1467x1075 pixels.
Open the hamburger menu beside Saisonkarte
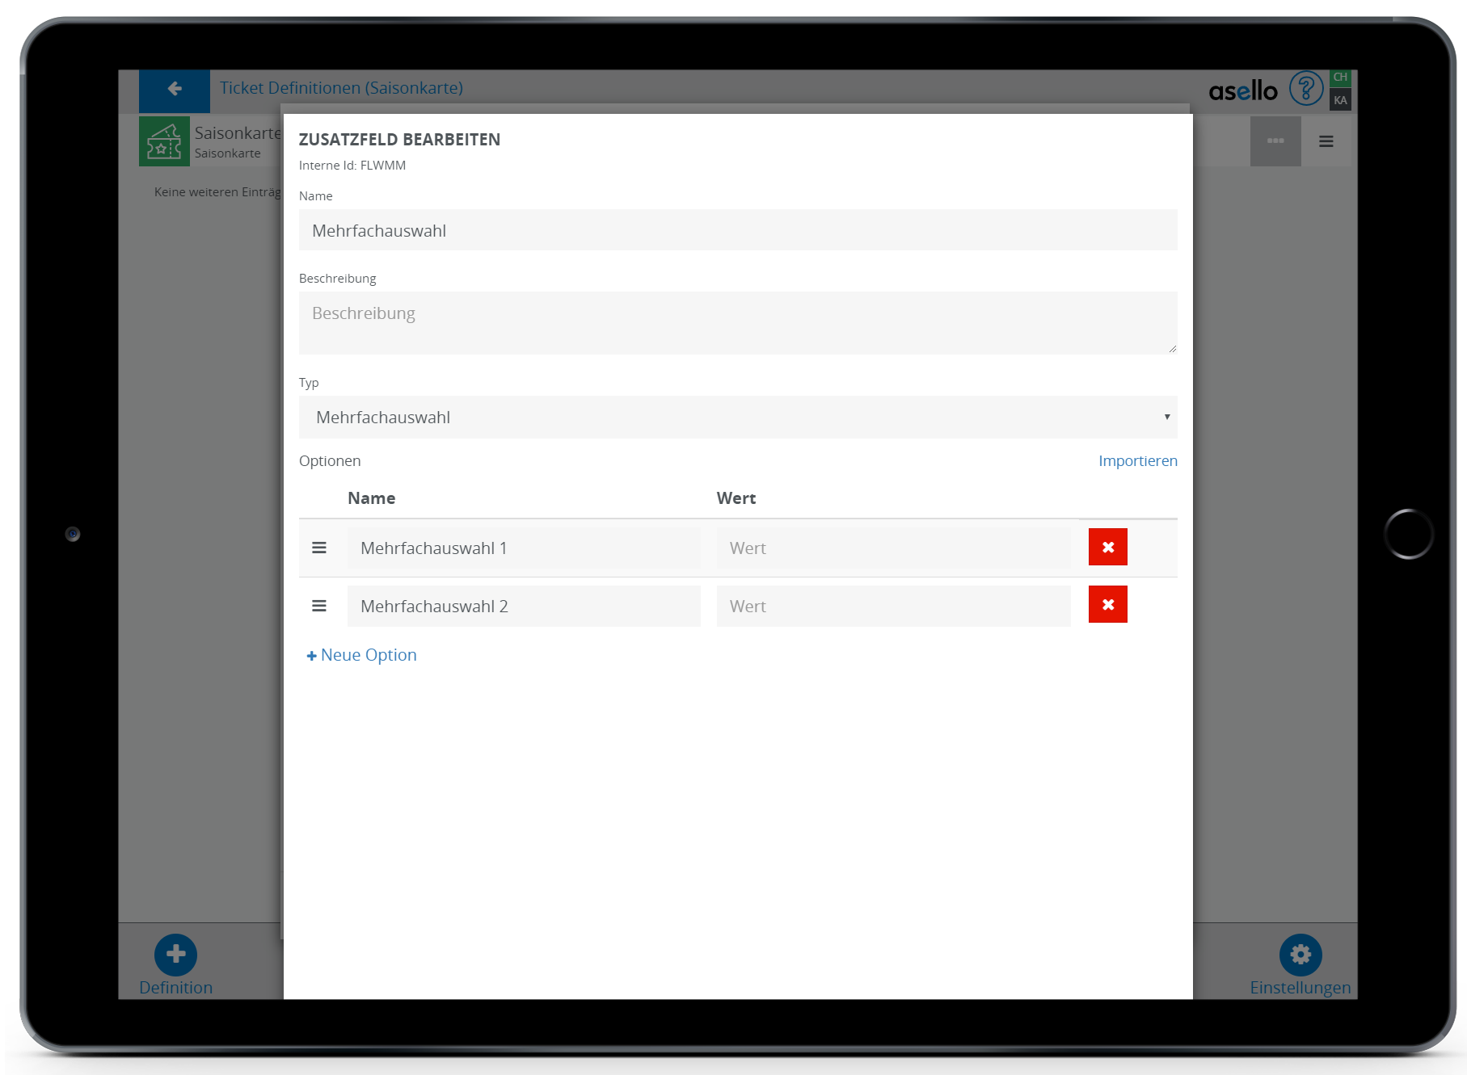1326,141
